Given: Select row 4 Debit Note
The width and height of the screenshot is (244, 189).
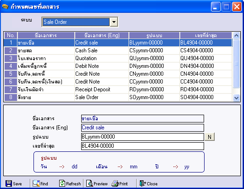Looking at the screenshot, I should pos(118,66).
